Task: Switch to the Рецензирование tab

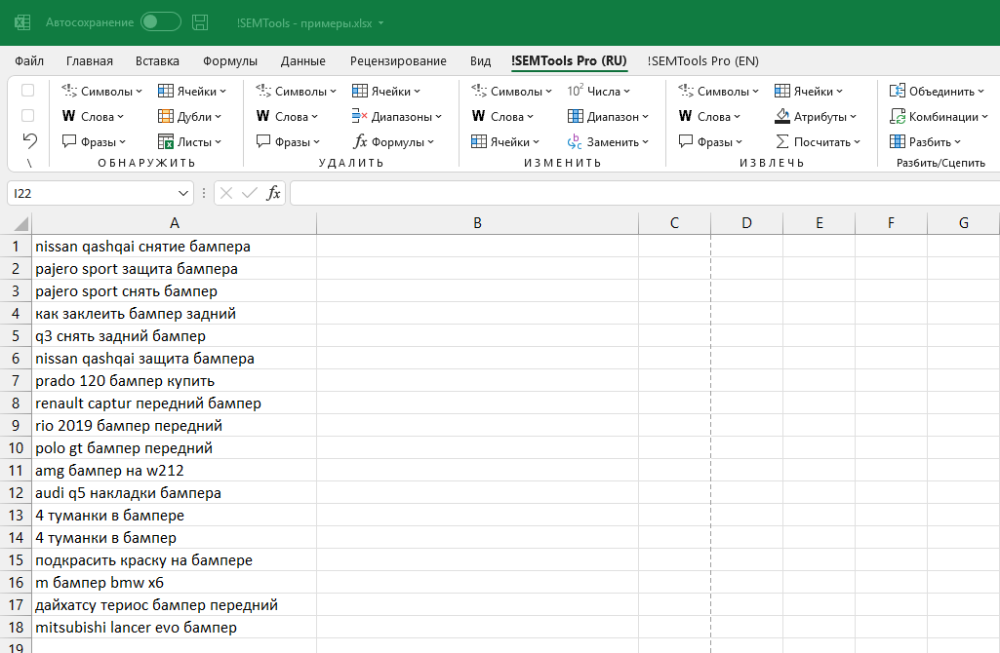Action: click(398, 61)
